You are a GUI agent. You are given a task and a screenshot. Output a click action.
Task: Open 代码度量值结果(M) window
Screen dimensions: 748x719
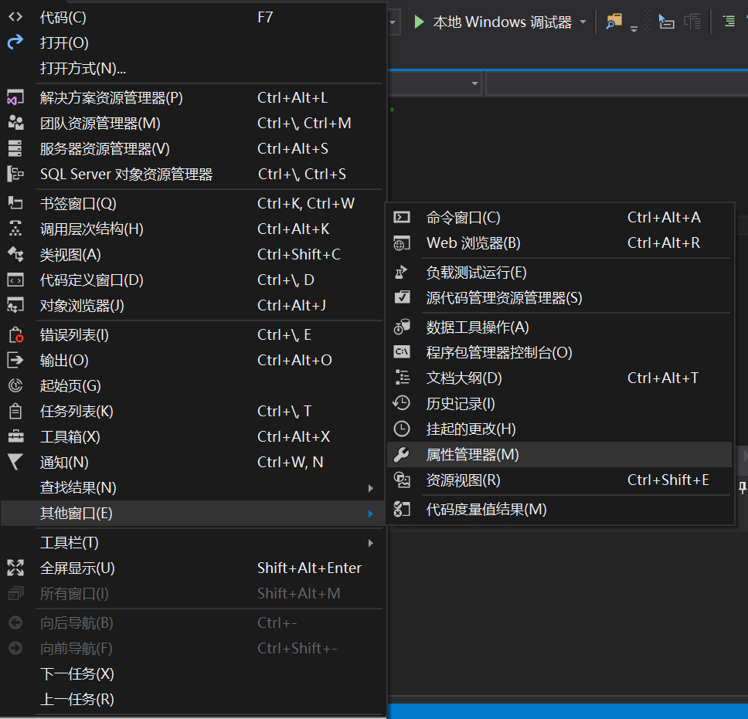(x=486, y=510)
